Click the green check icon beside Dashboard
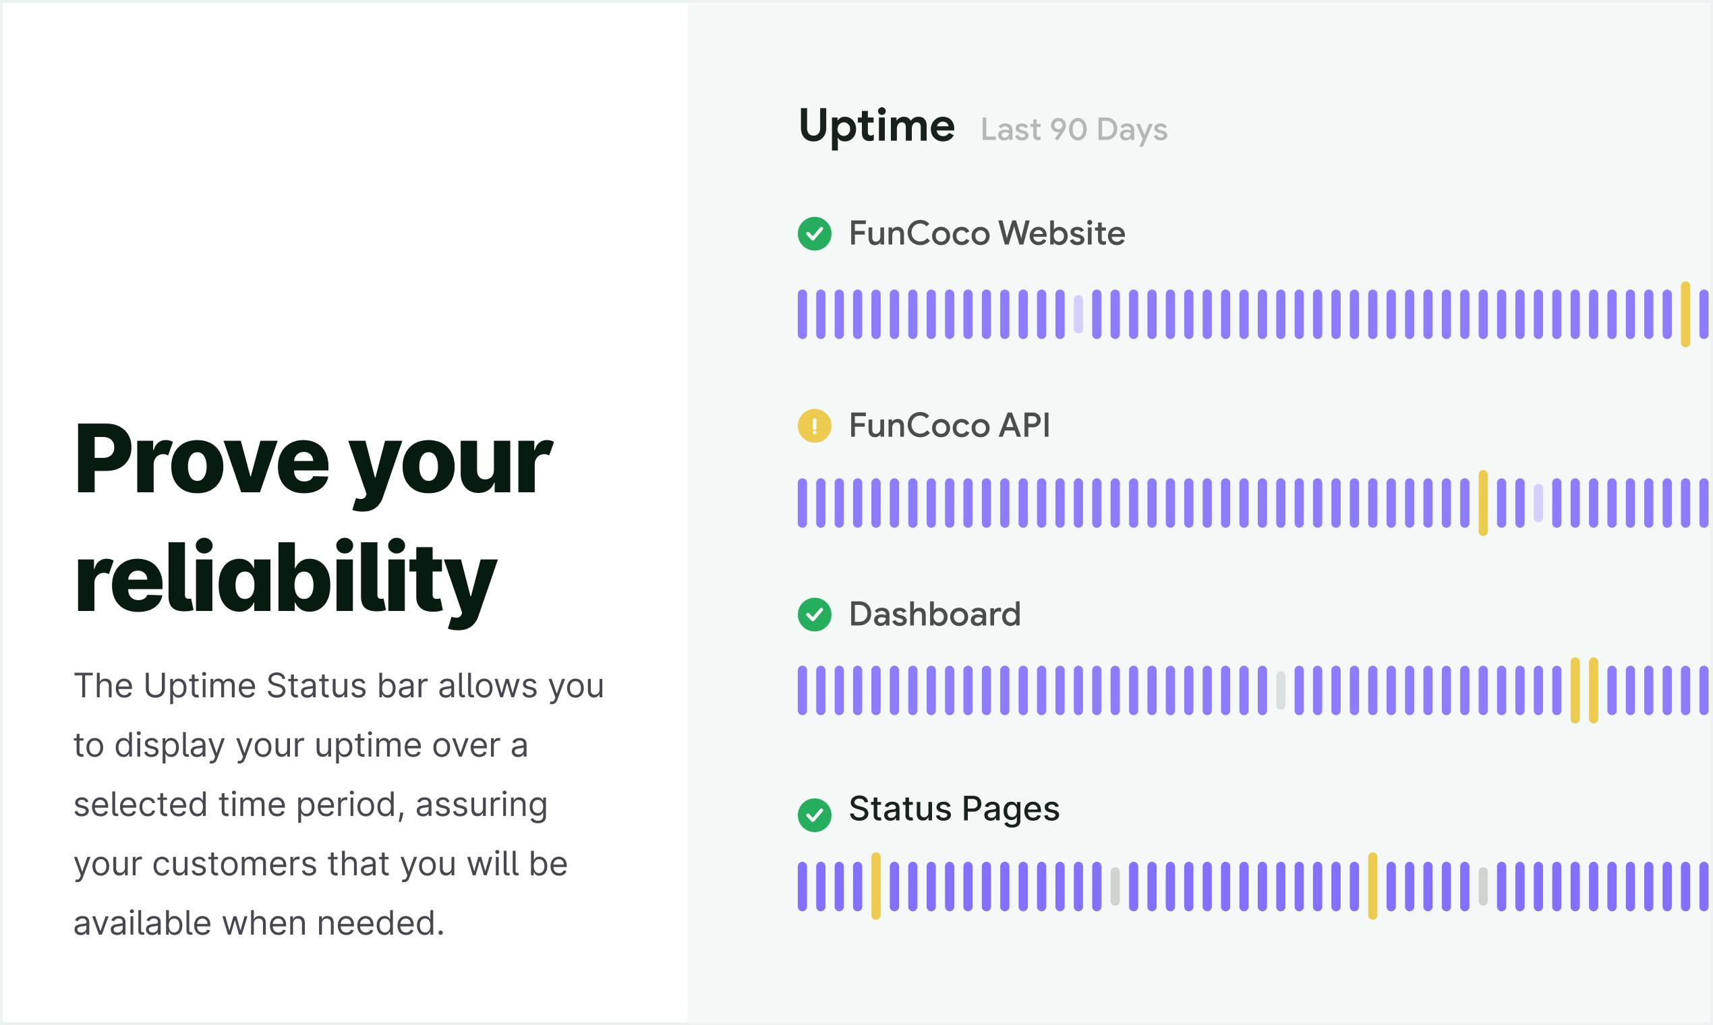Image resolution: width=1713 pixels, height=1025 pixels. click(x=815, y=614)
